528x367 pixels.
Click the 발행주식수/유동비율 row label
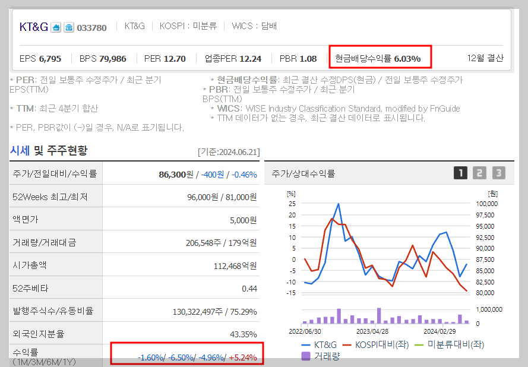coord(52,311)
